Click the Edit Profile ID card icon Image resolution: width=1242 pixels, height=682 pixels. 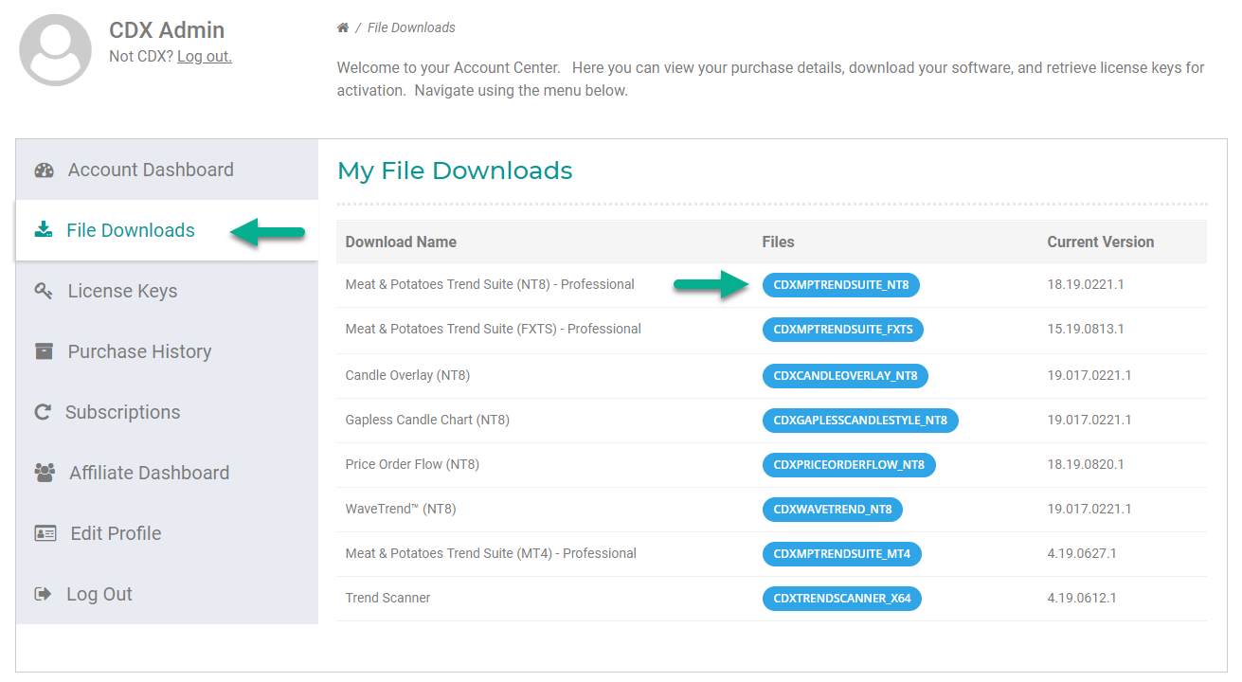(45, 533)
